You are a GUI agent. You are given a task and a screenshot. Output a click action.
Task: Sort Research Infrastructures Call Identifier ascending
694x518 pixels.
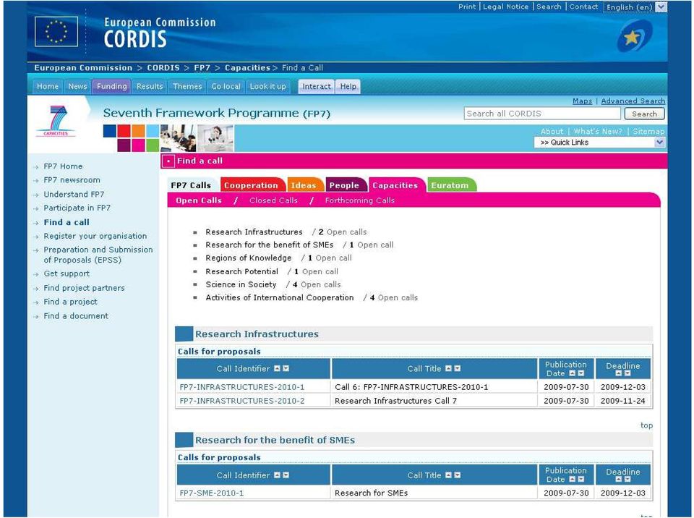(x=277, y=368)
